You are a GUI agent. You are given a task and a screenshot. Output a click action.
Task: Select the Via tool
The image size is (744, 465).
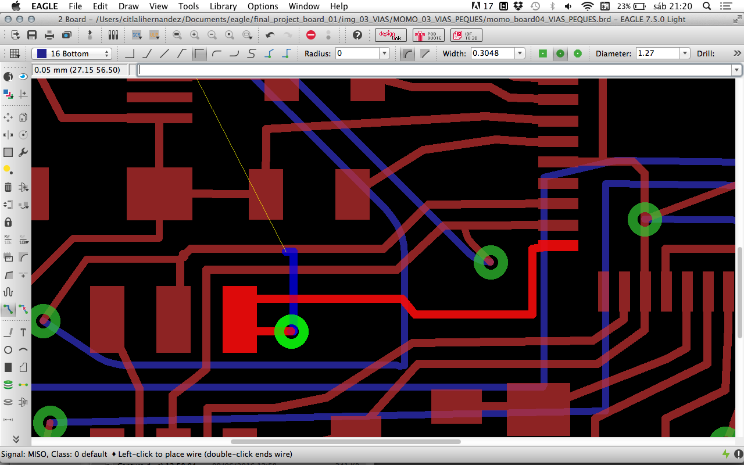pyautogui.click(x=8, y=385)
